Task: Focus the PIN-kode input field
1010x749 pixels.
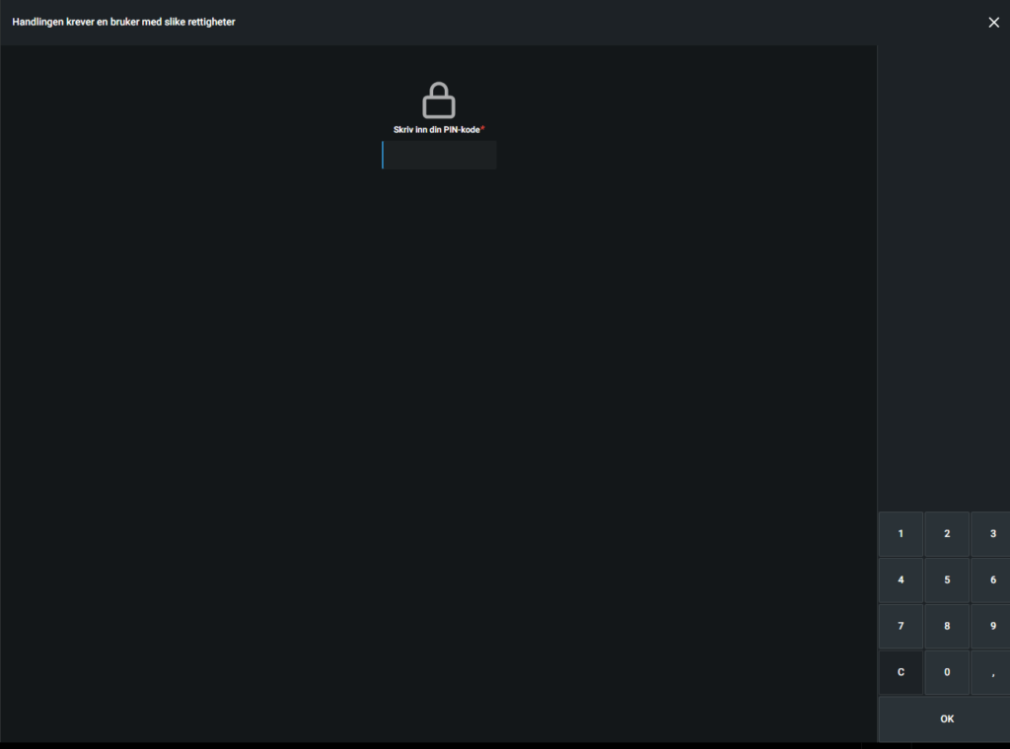Action: pyautogui.click(x=439, y=155)
